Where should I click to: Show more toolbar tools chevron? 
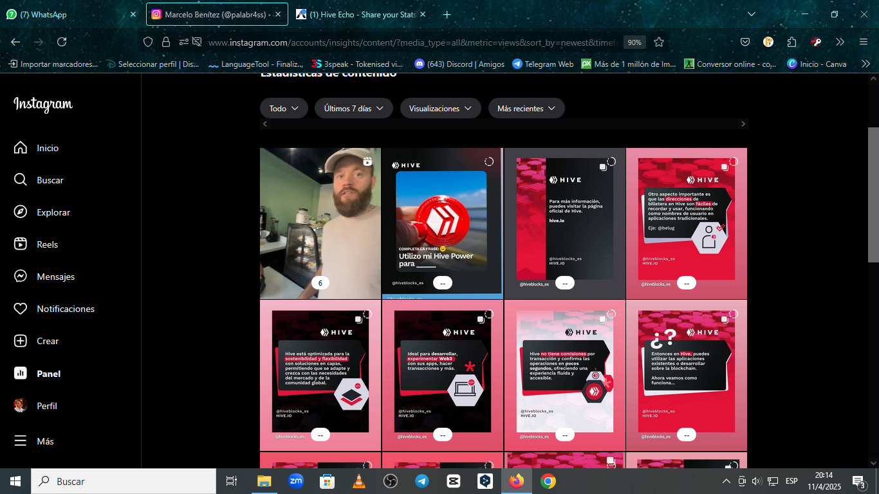(x=840, y=42)
